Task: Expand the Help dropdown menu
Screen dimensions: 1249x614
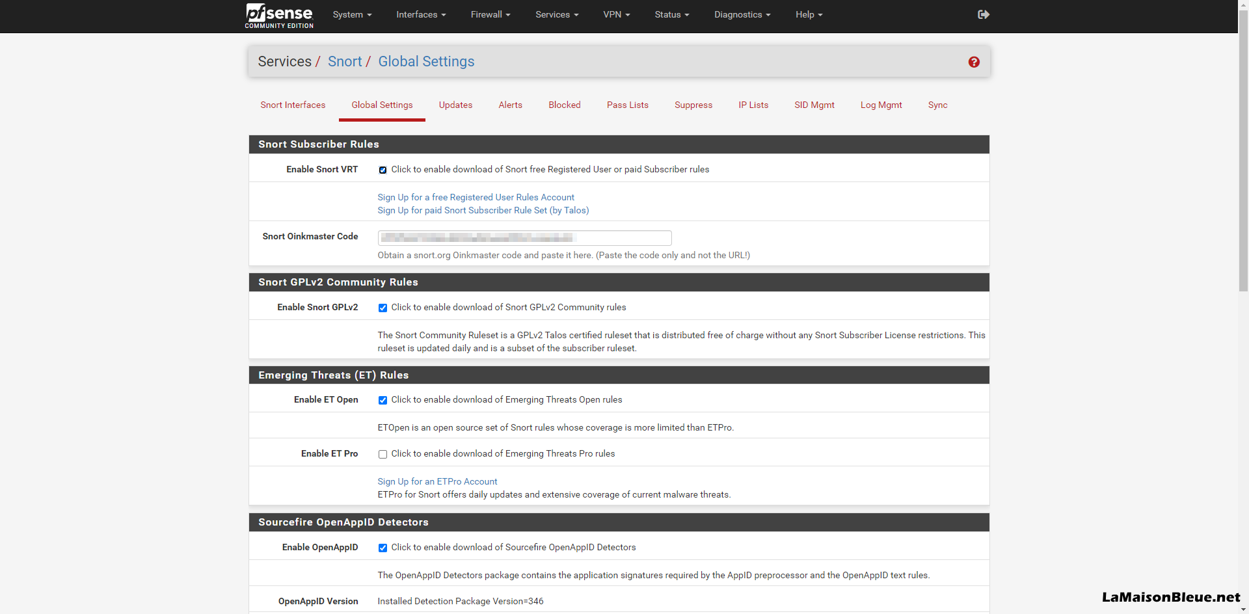Action: click(x=809, y=14)
